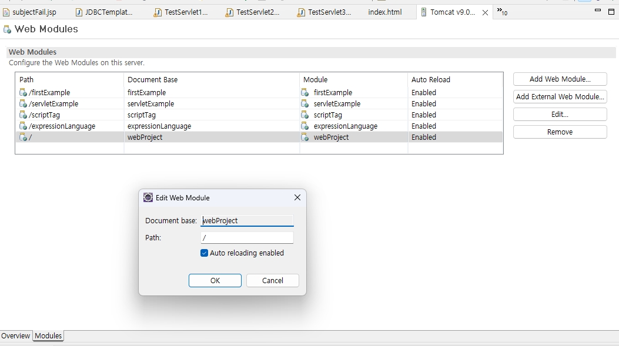The image size is (619, 346).
Task: Close the Tomcat v9.0 editor tab
Action: (485, 12)
